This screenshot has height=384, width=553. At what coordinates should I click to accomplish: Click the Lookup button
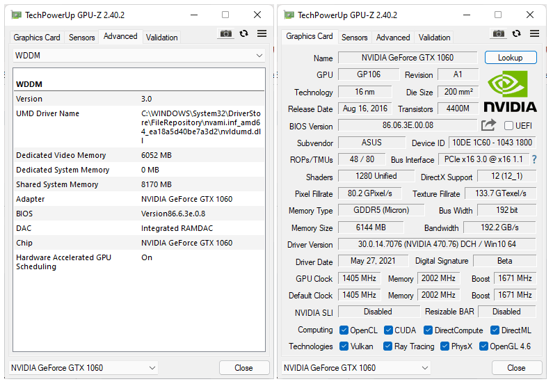(511, 58)
